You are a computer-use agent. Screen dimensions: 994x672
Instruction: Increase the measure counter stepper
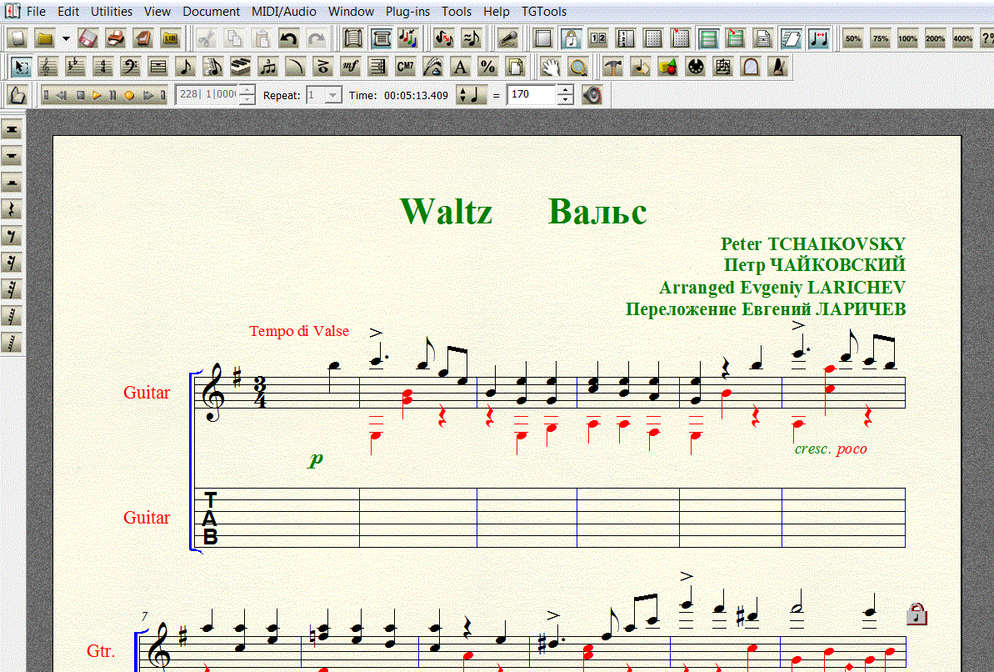247,90
